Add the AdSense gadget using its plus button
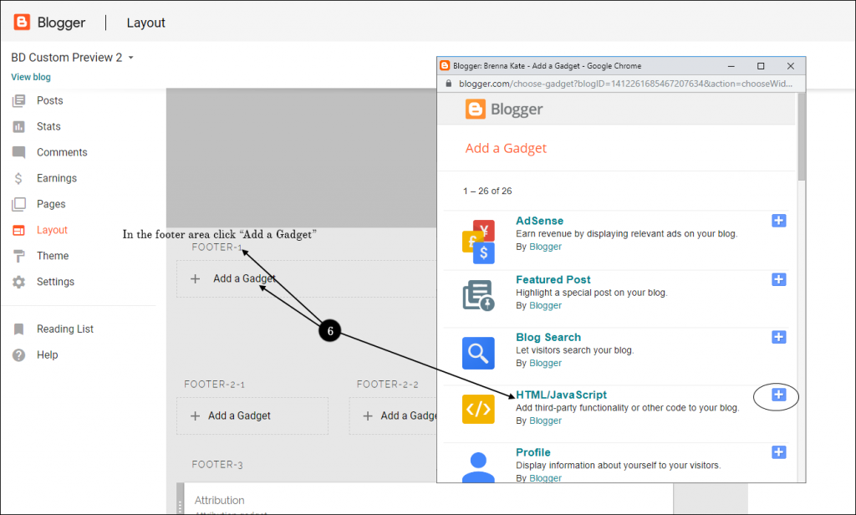856x515 pixels. pos(778,221)
